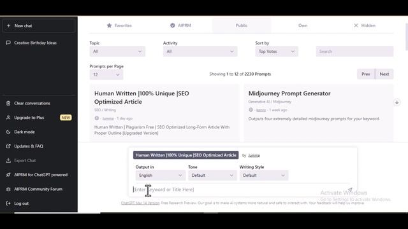
Task: Open AIPRM Community Forum
Action: 39,189
